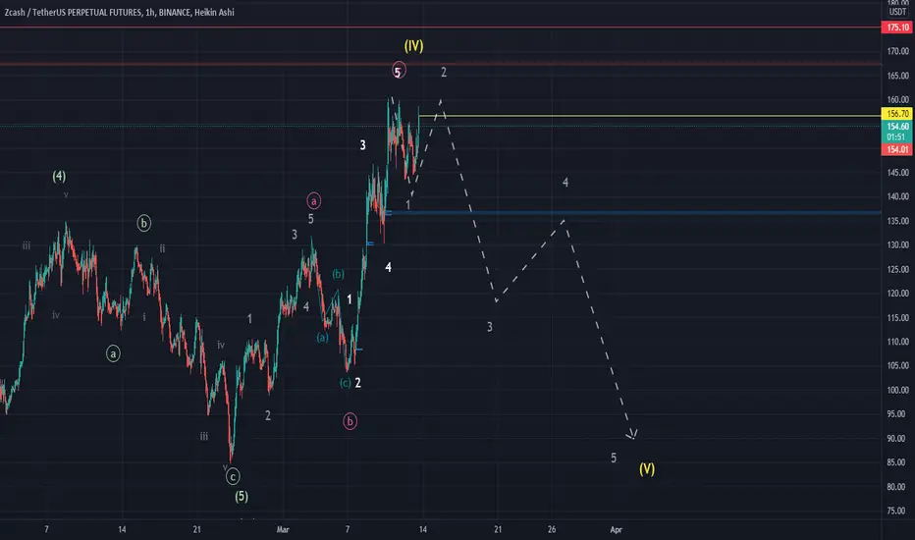915x540 pixels.
Task: Click the 170.00 price axis value
Action: 897,51
